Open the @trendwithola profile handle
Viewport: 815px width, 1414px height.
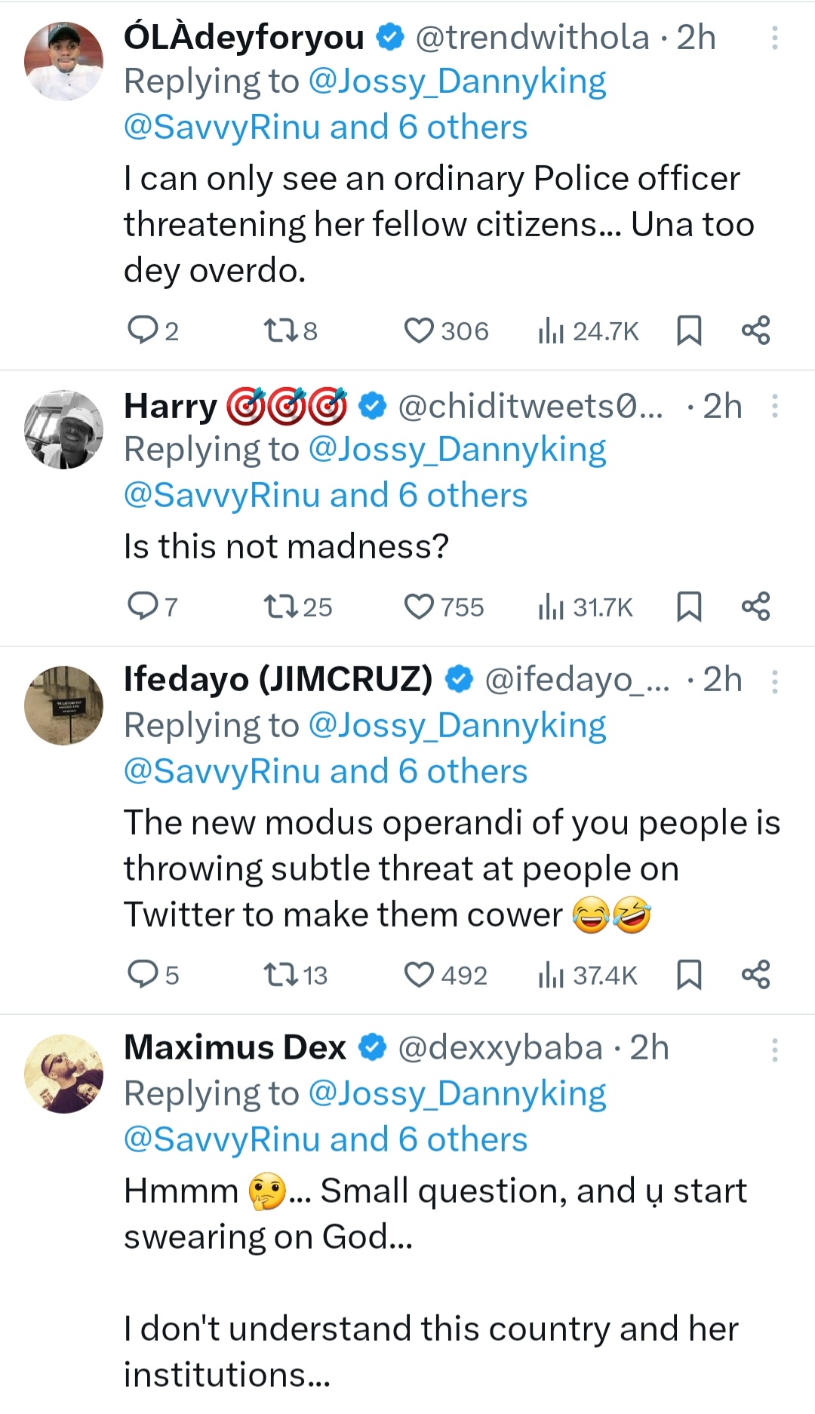coord(532,38)
